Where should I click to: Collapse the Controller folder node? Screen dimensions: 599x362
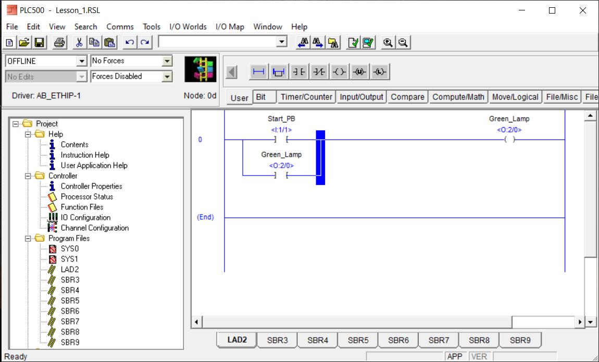coord(28,176)
